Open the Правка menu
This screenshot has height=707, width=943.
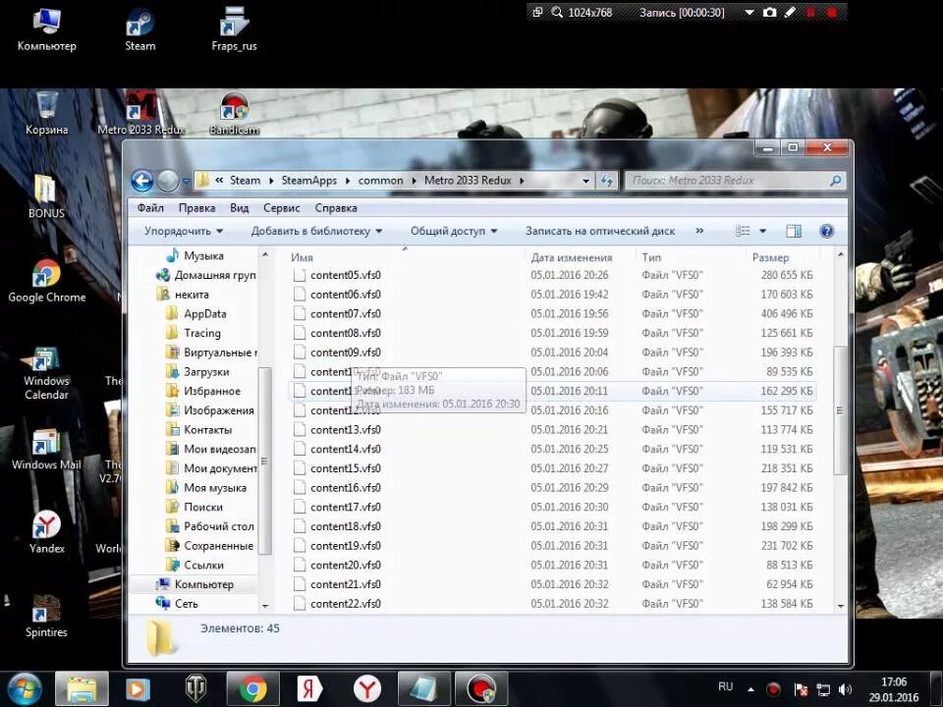click(x=196, y=208)
